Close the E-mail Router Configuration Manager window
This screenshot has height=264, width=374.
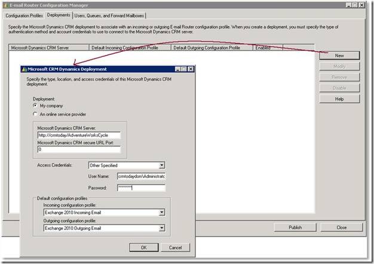pos(361,5)
